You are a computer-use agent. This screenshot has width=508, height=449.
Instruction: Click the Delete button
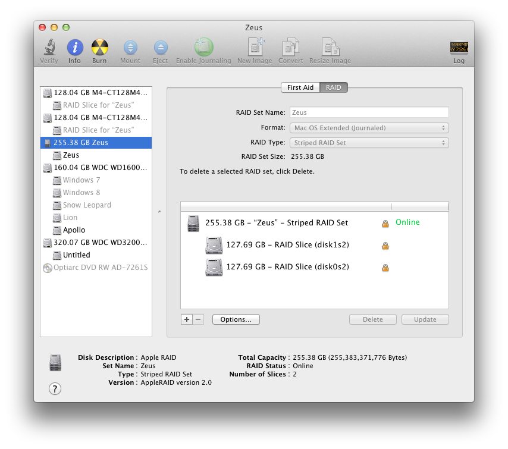[372, 319]
